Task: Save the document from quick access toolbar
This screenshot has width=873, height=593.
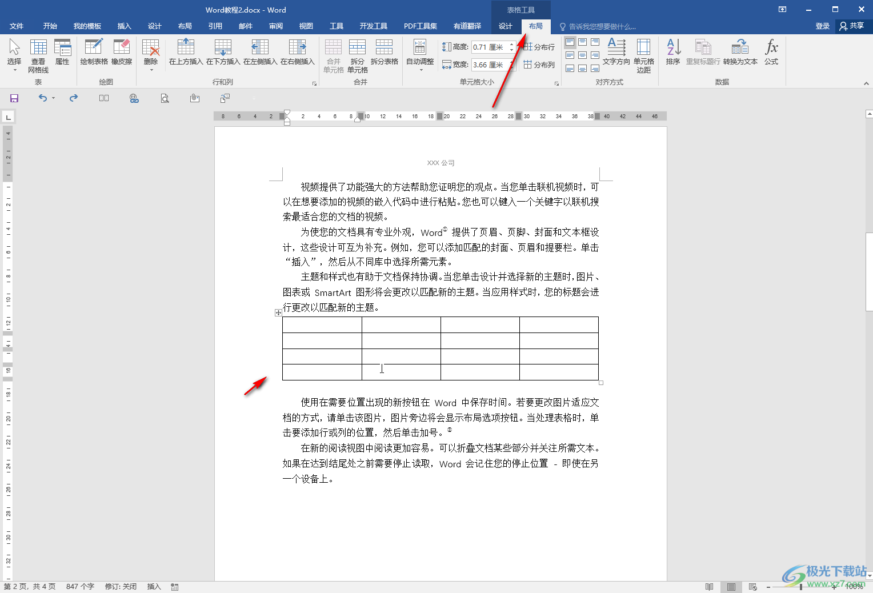Action: tap(14, 98)
